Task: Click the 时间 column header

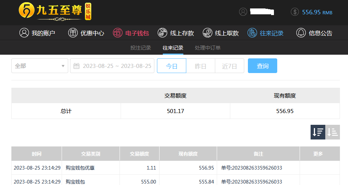Action: [x=37, y=154]
